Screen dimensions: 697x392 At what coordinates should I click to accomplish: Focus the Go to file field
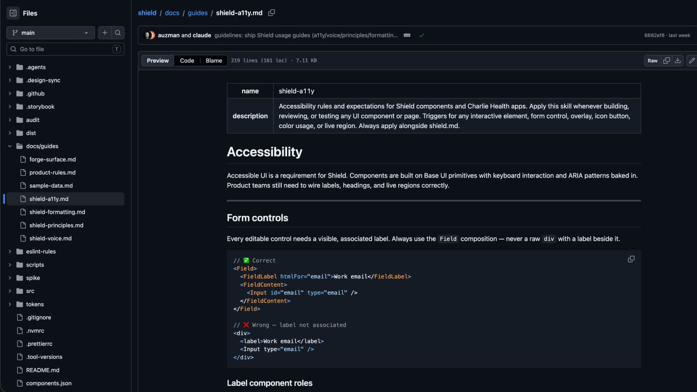[65, 49]
